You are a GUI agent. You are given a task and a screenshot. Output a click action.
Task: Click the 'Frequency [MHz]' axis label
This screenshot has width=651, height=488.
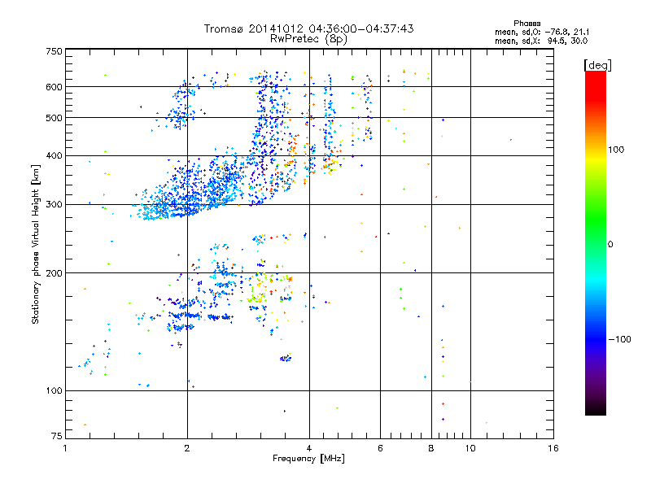[308, 459]
